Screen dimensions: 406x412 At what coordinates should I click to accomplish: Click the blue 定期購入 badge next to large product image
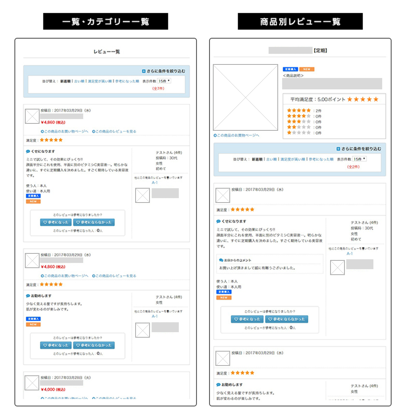(x=290, y=69)
